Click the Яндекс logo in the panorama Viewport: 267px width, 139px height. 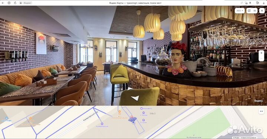click(x=258, y=101)
